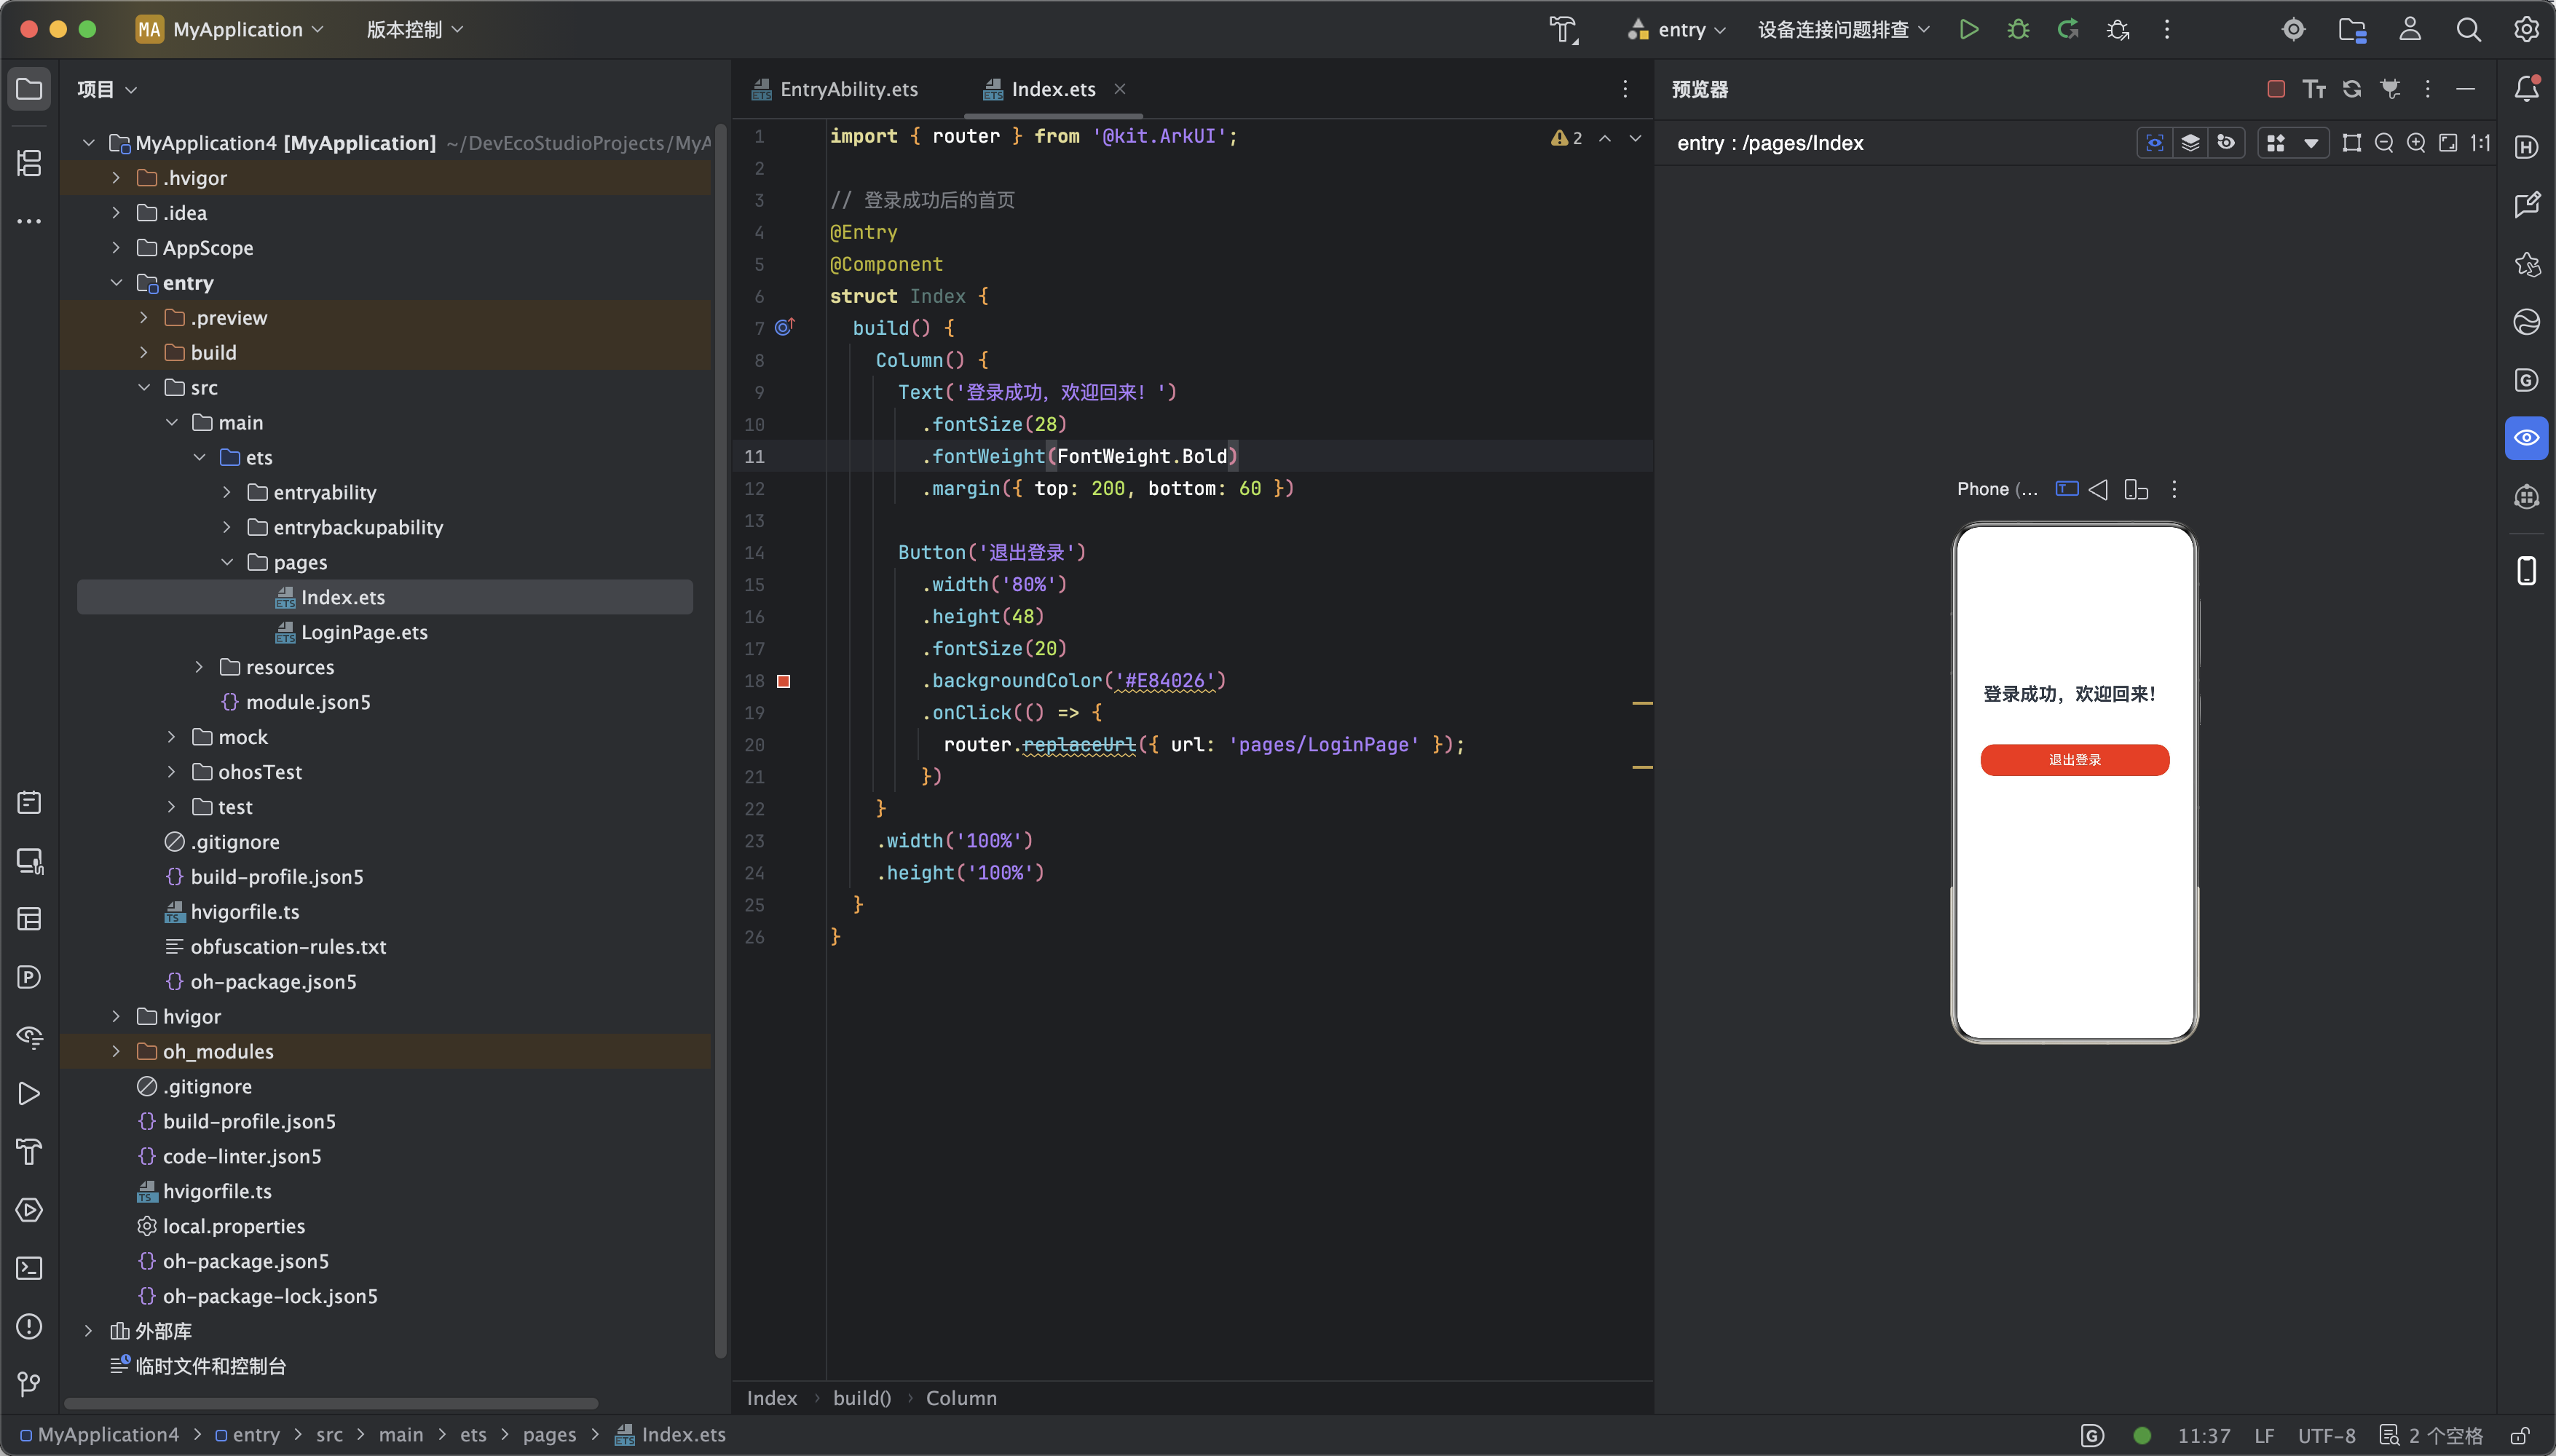
Task: Open the Problems tool window
Action: tap(29, 1326)
